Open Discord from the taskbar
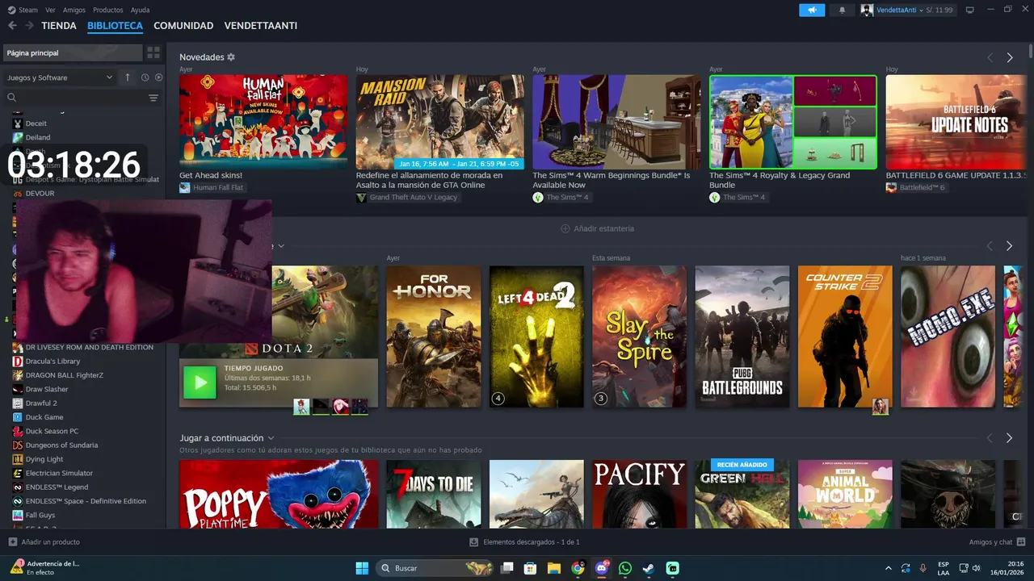Image resolution: width=1034 pixels, height=581 pixels. (x=602, y=568)
